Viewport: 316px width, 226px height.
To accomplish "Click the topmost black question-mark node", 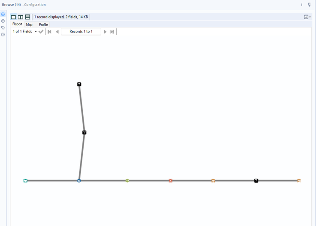I will tap(79, 84).
